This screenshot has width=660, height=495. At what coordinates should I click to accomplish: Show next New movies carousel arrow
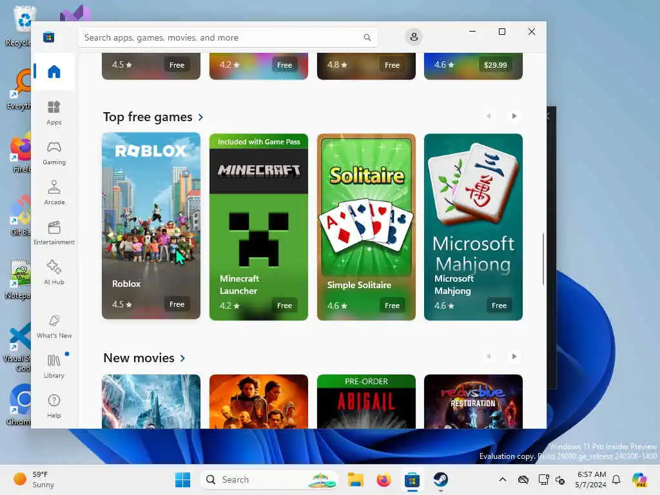(514, 356)
